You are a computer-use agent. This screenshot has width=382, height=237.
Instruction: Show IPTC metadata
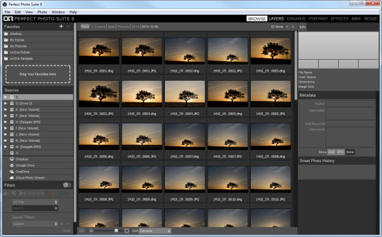click(x=341, y=152)
